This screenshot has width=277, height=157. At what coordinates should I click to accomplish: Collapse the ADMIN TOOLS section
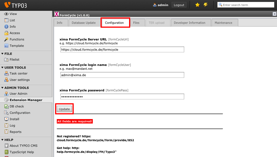2,88
